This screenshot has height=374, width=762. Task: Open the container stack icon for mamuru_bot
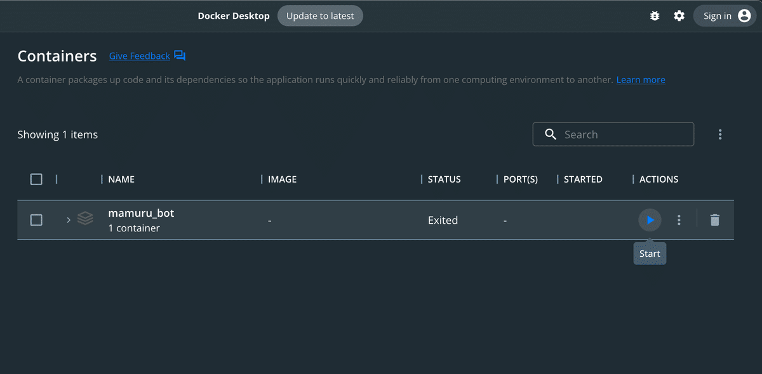85,219
